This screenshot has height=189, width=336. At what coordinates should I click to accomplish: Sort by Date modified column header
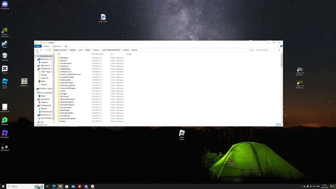pyautogui.click(x=98, y=54)
